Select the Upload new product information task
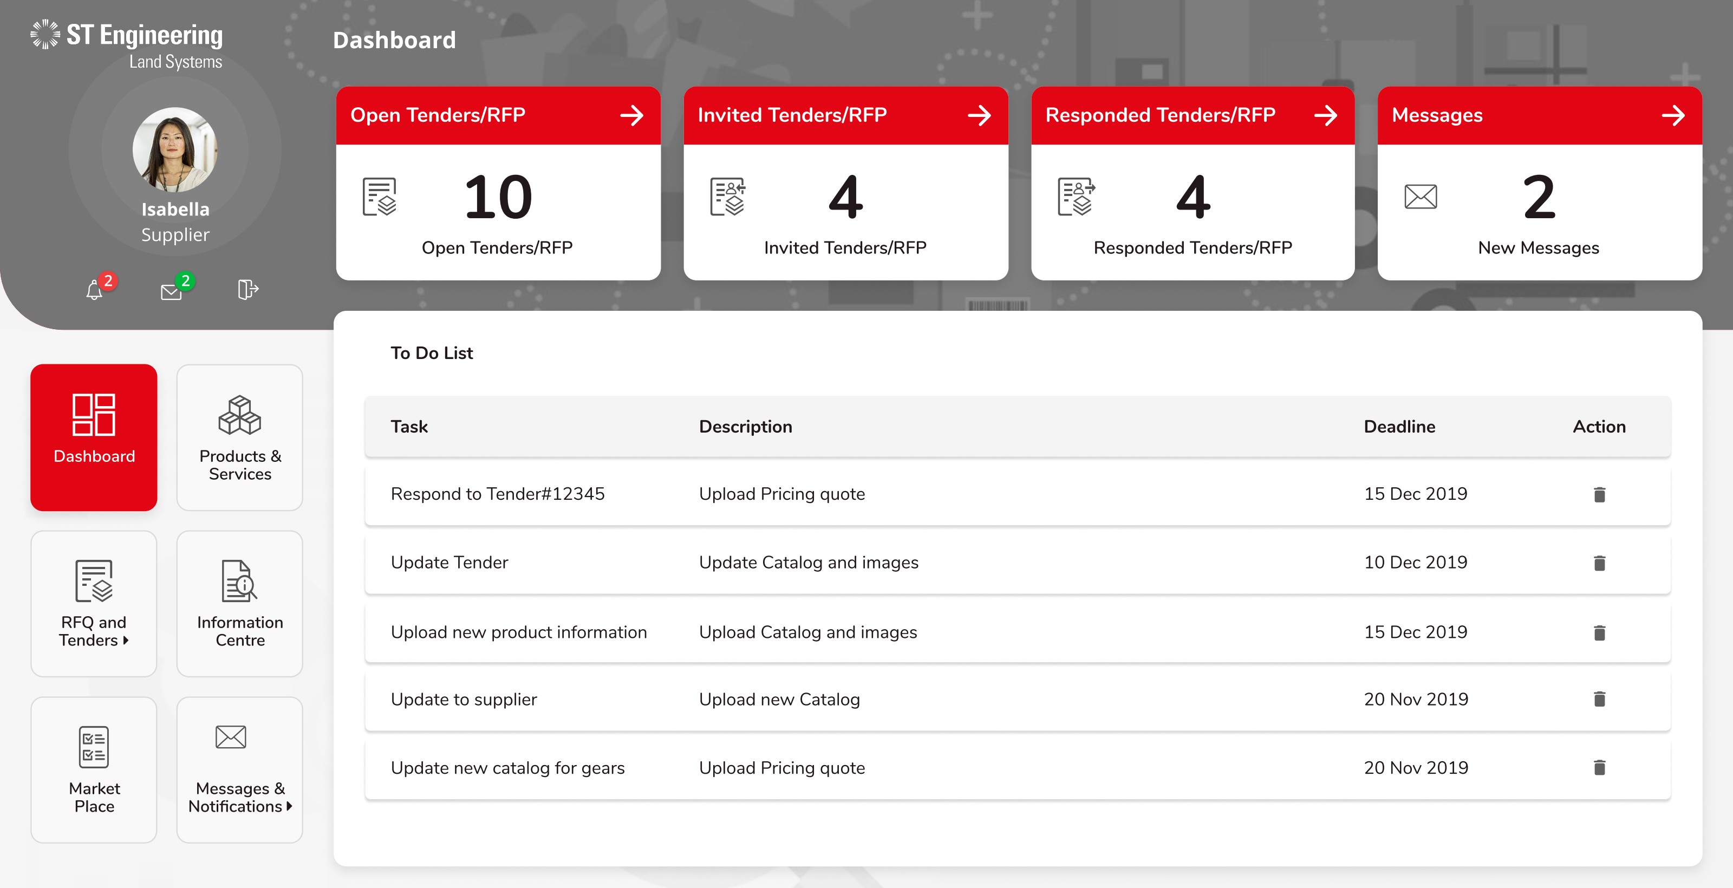 (519, 632)
